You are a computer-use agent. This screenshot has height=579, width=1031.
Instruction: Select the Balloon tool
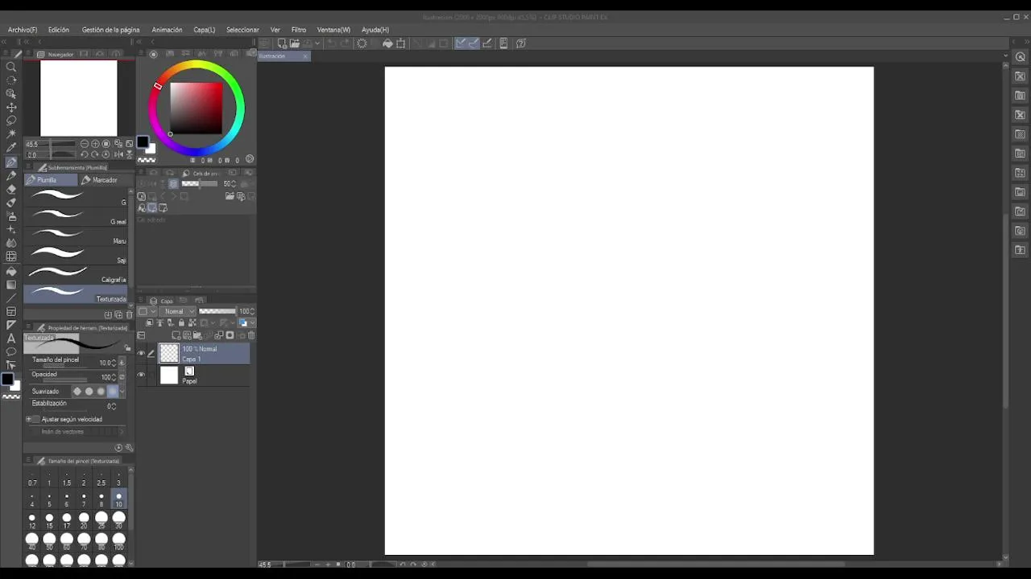(11, 352)
